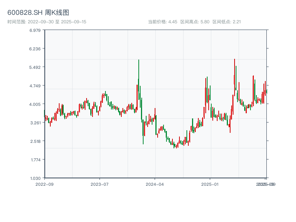Click the period high label 区间高点: 5.80
This screenshot has height=222, width=296.
click(x=195, y=22)
